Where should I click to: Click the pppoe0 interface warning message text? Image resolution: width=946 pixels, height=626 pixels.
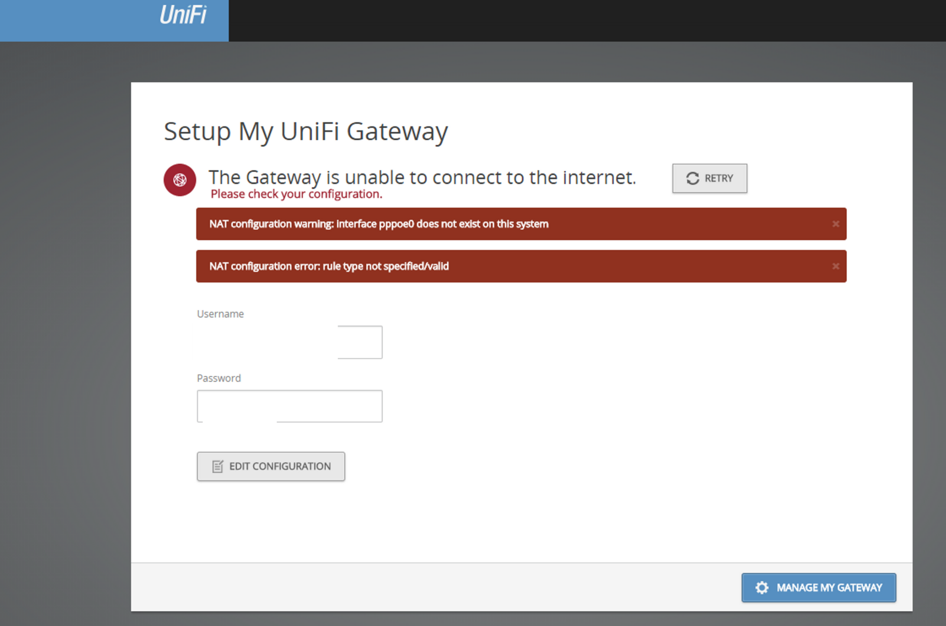(378, 224)
